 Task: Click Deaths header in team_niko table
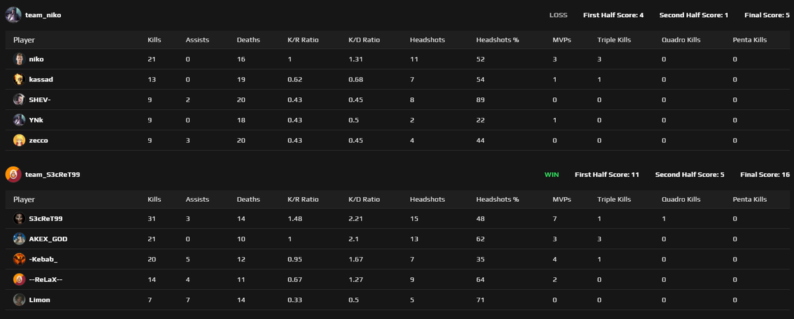pyautogui.click(x=249, y=40)
